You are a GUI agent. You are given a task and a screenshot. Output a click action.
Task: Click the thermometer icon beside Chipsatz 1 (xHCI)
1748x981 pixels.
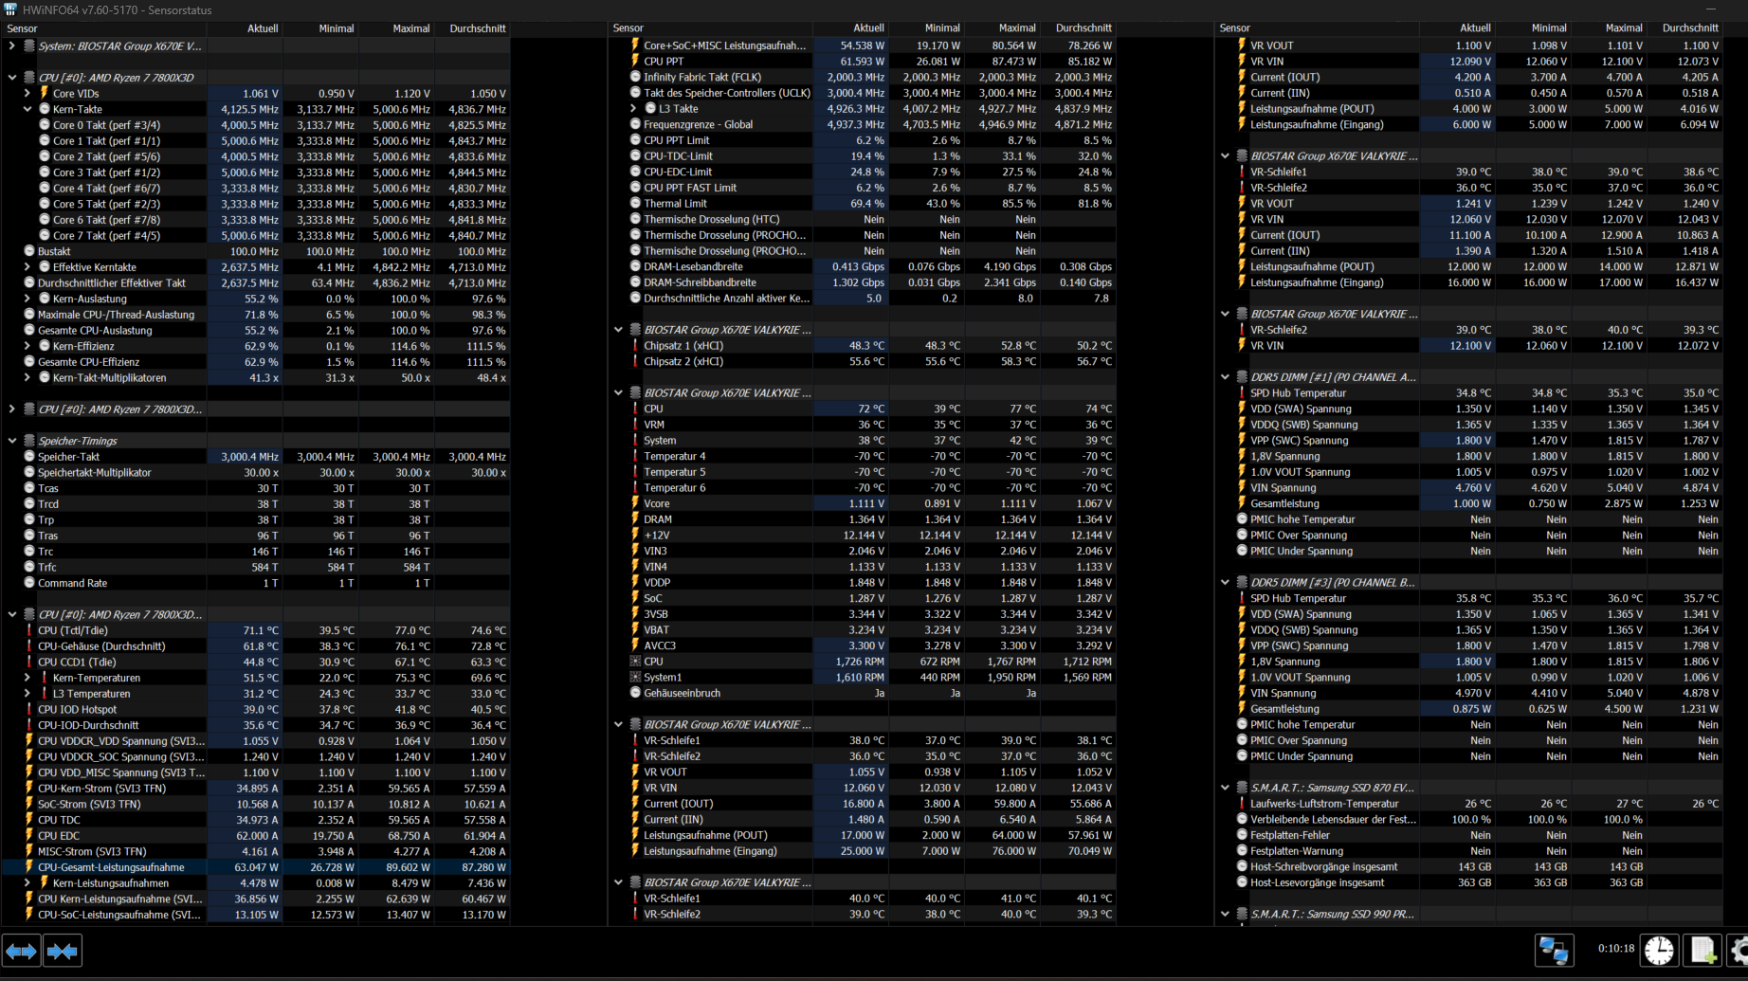tap(635, 346)
